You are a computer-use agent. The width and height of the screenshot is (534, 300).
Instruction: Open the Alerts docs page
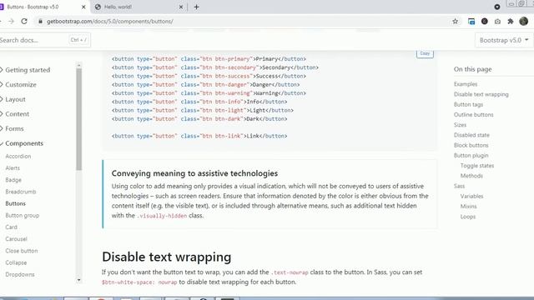(x=13, y=168)
